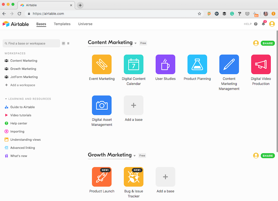The height and width of the screenshot is (201, 278).
Task: Open a new browser tab
Action: tap(80, 5)
